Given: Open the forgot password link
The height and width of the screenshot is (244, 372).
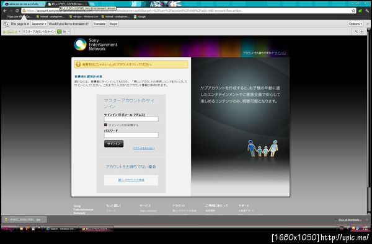Looking at the screenshot, I should pos(144,148).
